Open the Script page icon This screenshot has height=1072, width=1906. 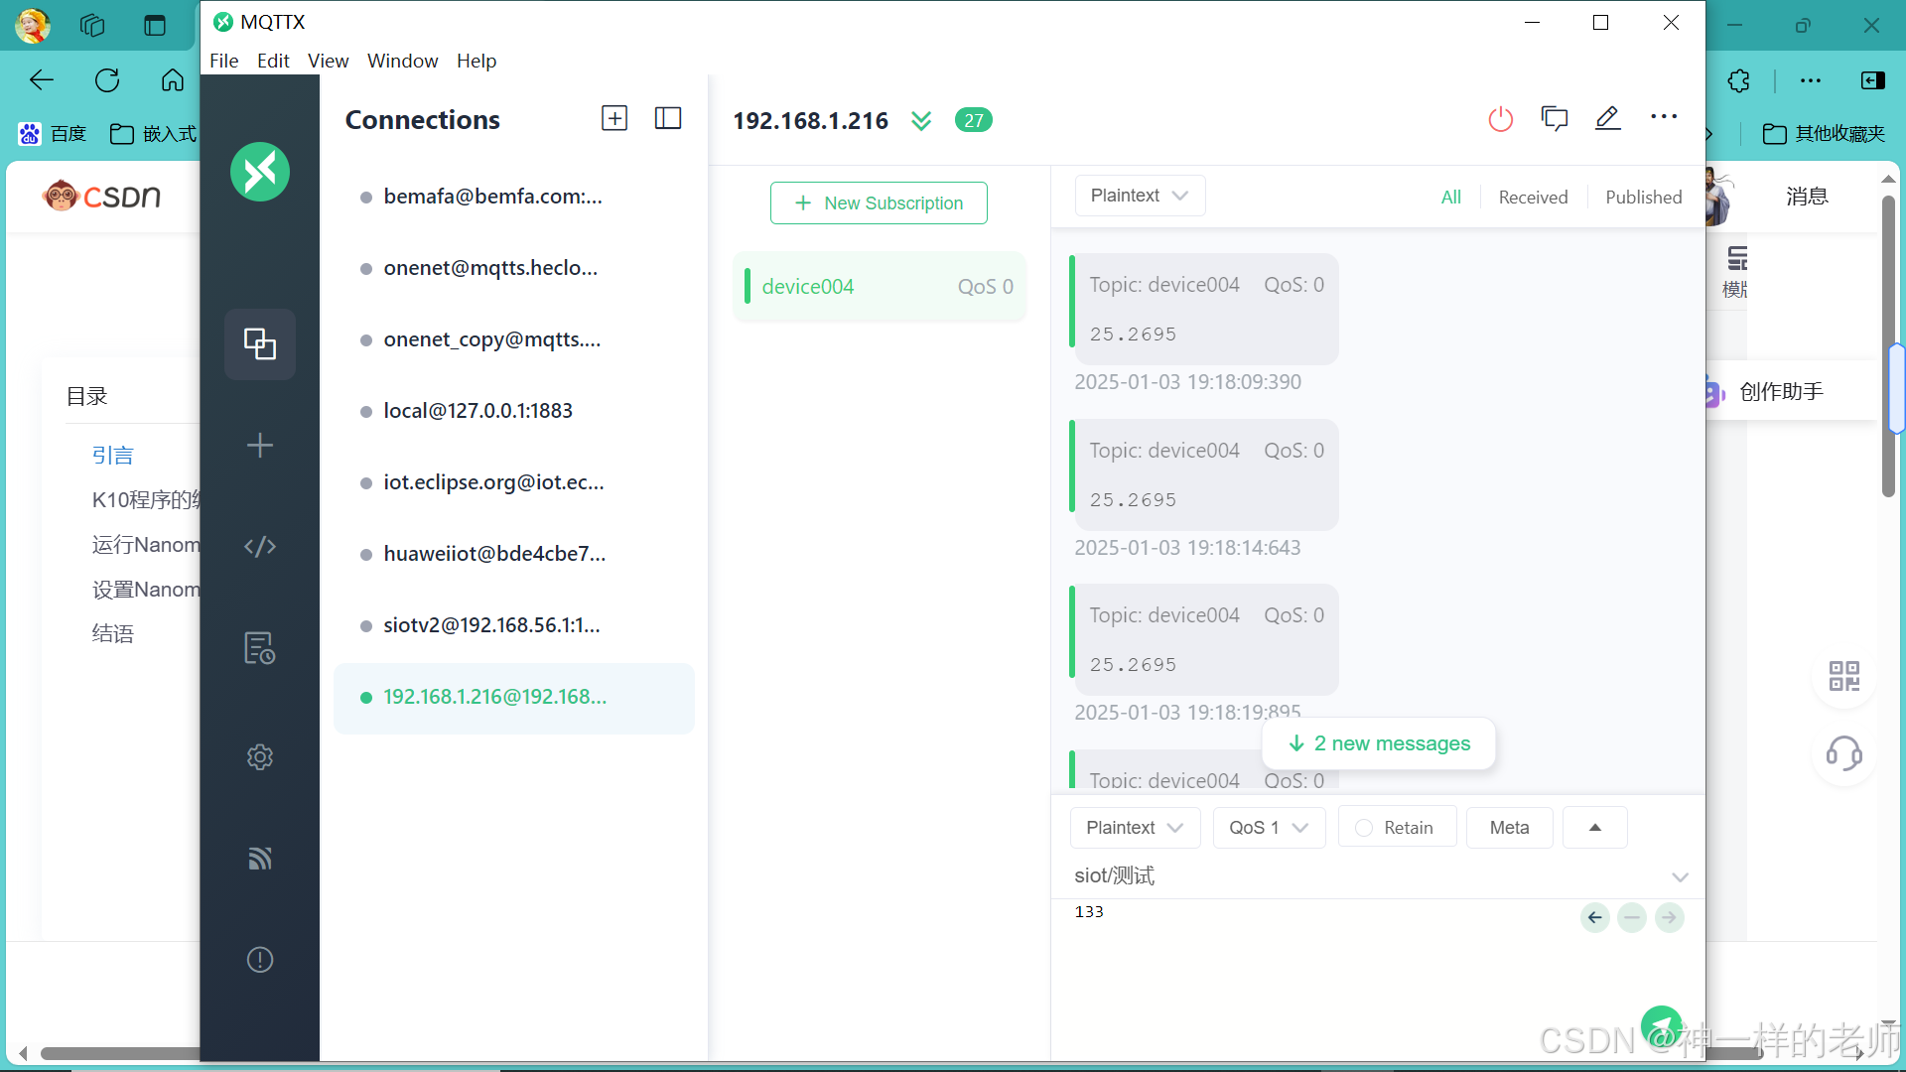pyautogui.click(x=260, y=546)
